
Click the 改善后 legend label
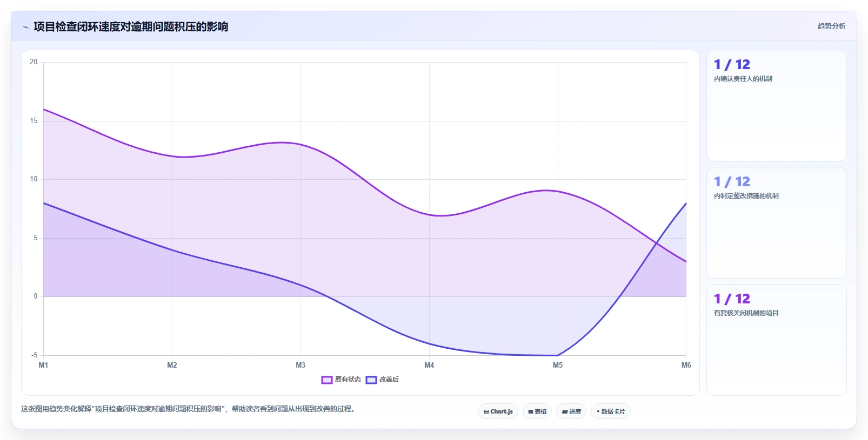pos(389,380)
